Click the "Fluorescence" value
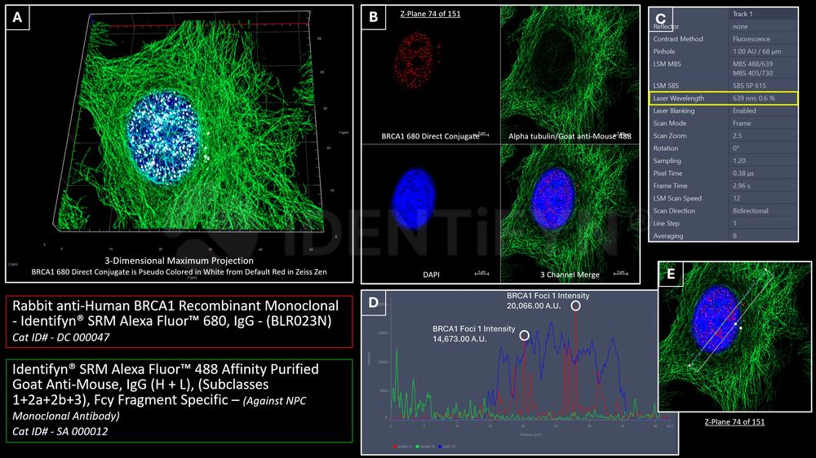The width and height of the screenshot is (816, 458). [x=751, y=39]
